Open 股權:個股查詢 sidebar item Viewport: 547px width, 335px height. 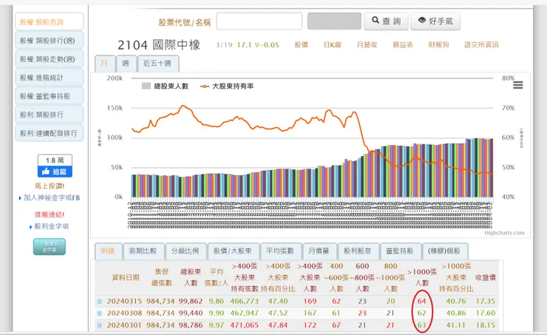(x=50, y=22)
